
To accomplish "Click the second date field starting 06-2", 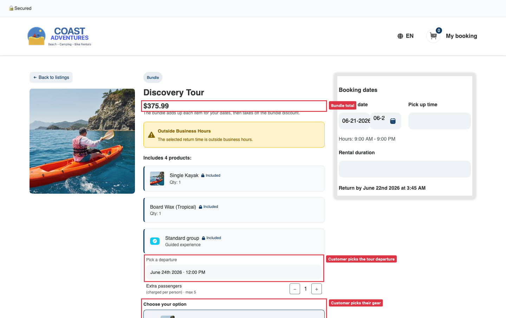I will (x=386, y=121).
